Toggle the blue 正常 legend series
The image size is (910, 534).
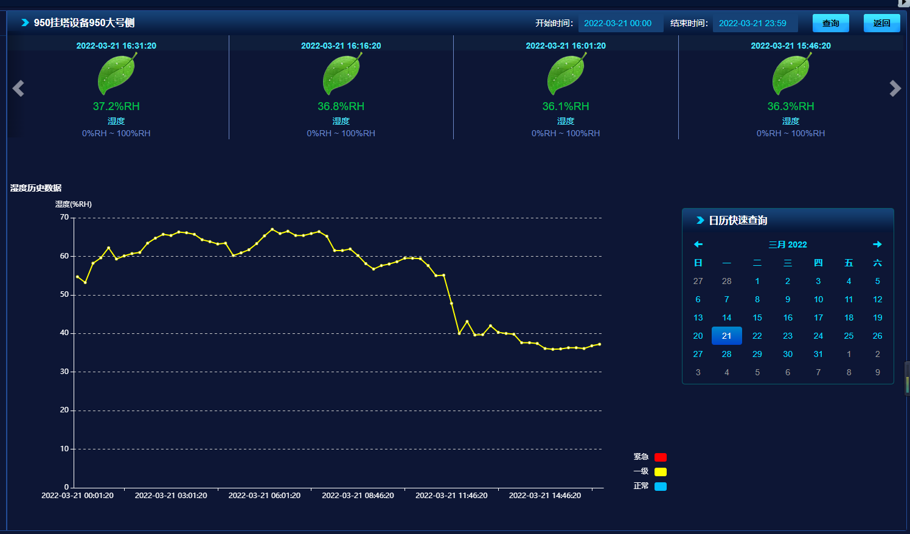(x=660, y=487)
